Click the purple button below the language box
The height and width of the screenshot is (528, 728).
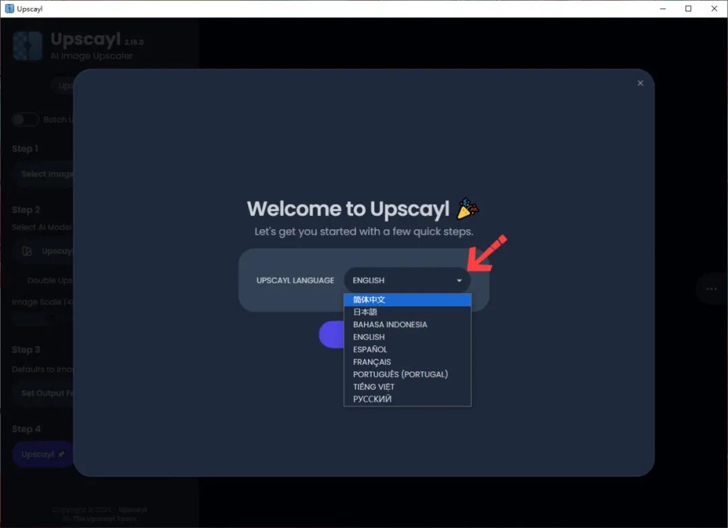pos(332,334)
